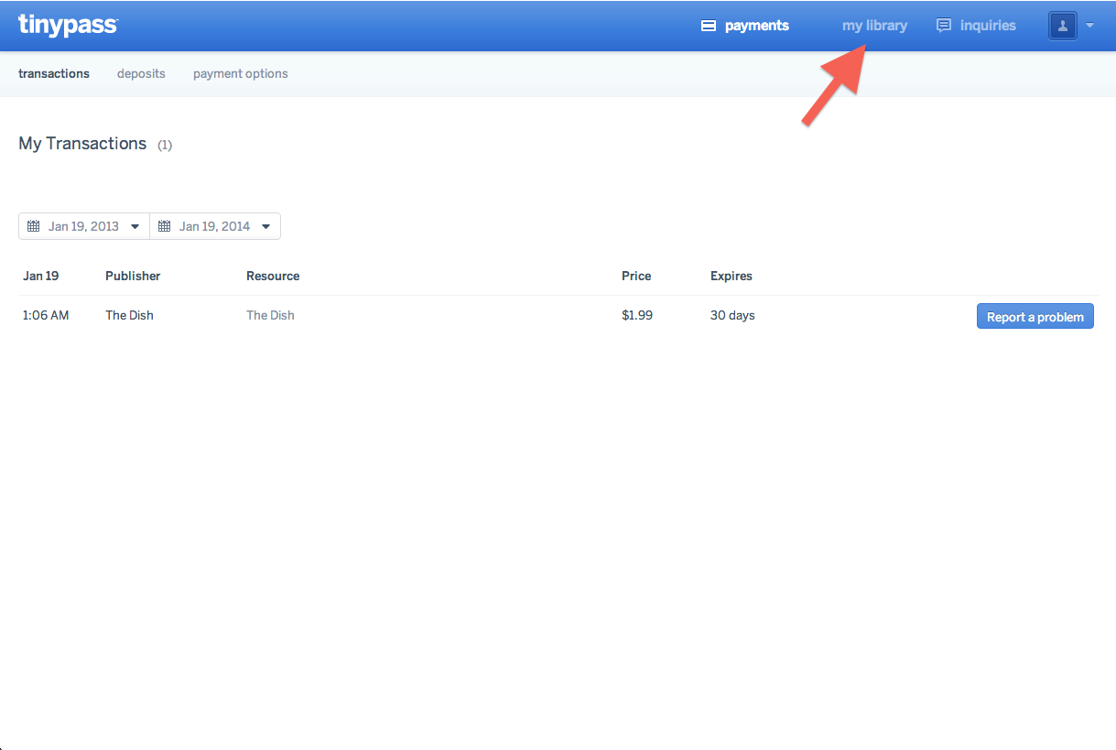Click the Price column header
Image resolution: width=1116 pixels, height=750 pixels.
click(636, 276)
